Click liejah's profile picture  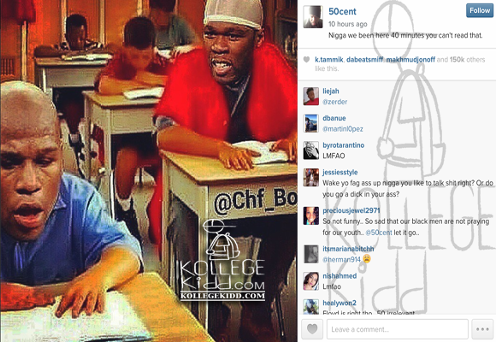[311, 96]
